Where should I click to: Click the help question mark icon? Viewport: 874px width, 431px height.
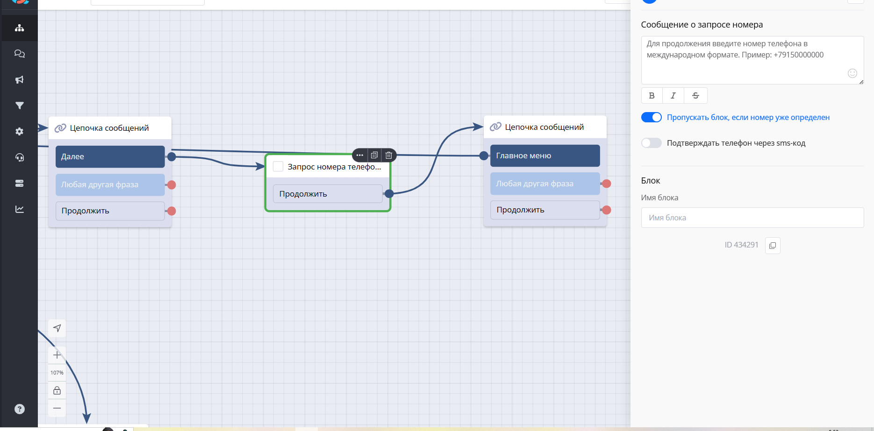click(19, 409)
